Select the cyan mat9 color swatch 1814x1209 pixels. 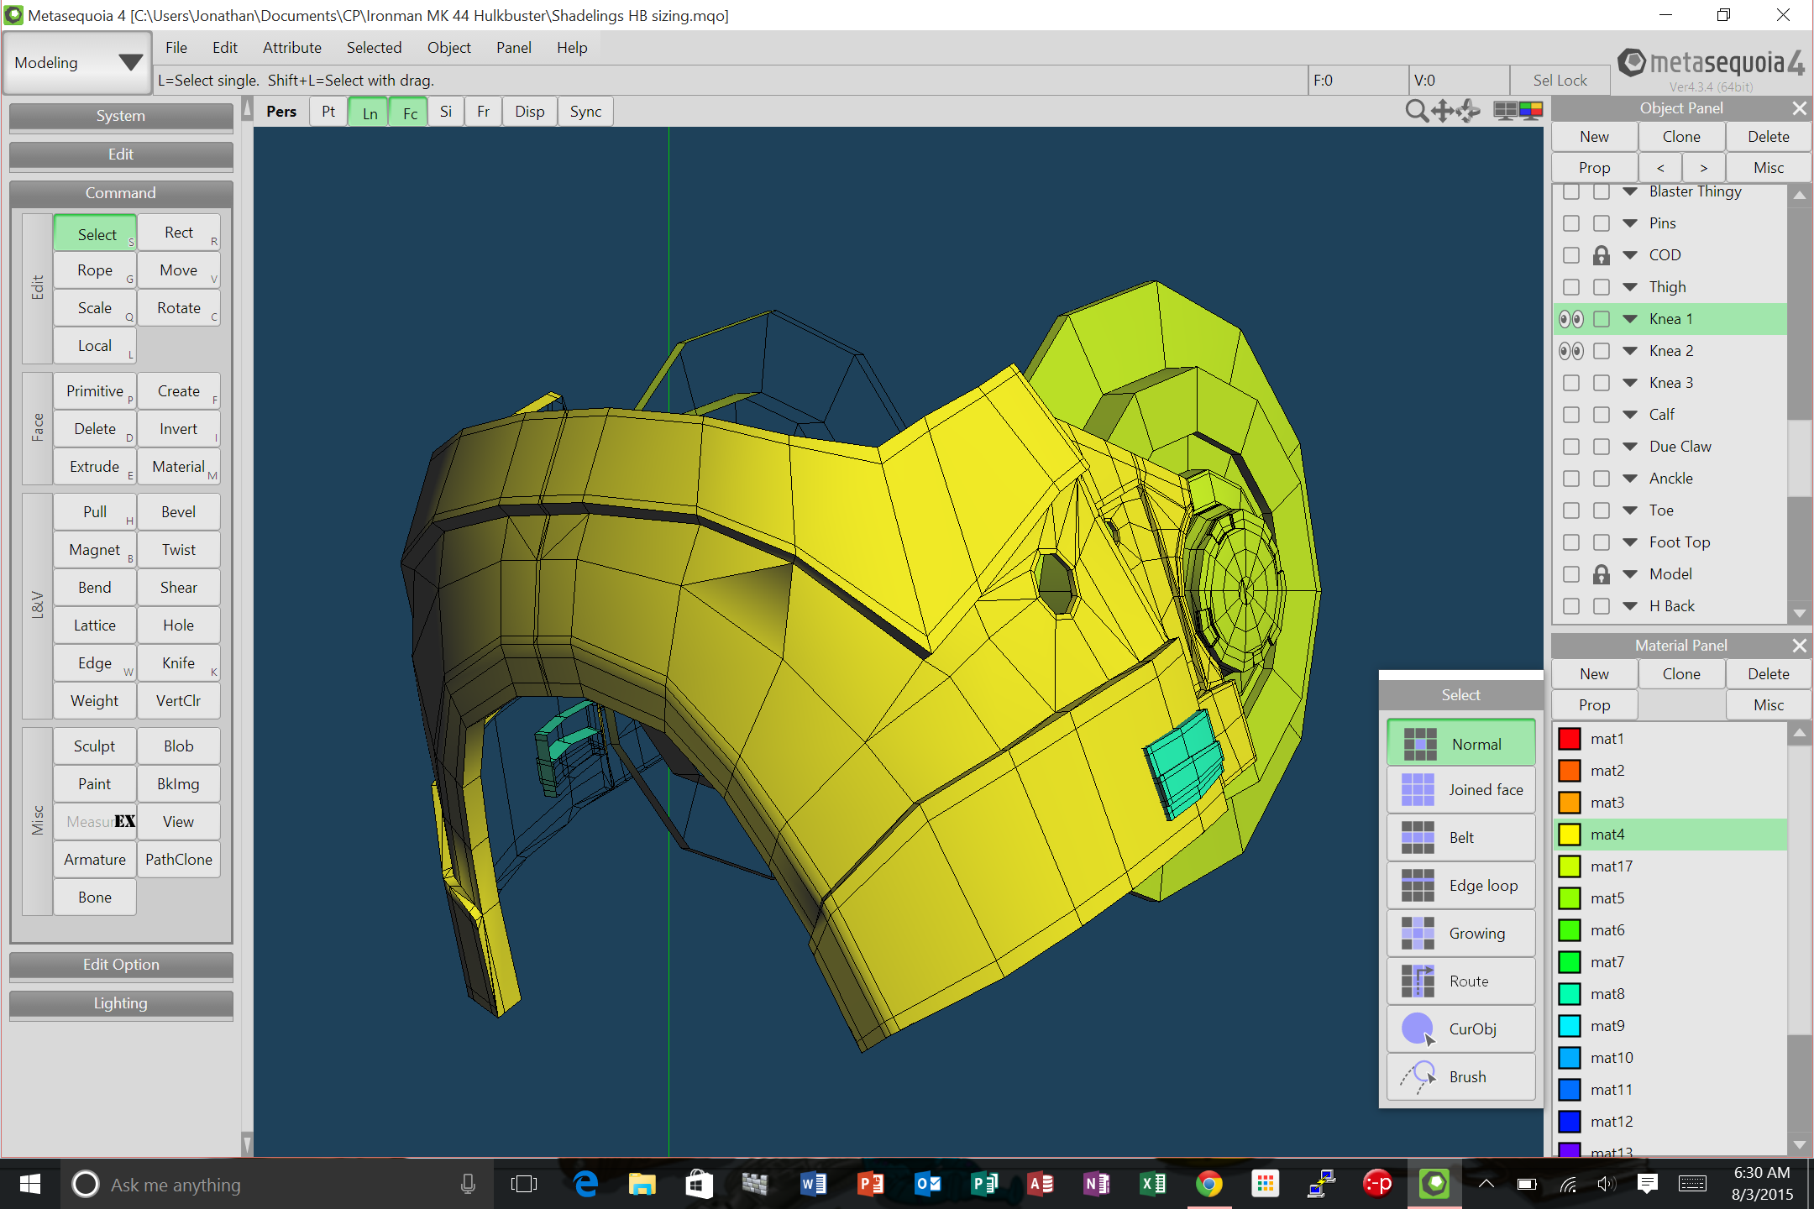click(x=1570, y=1026)
